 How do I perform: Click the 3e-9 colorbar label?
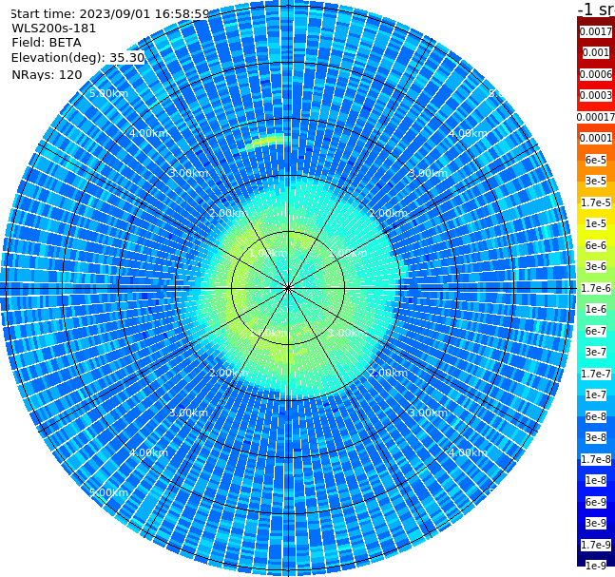click(596, 523)
